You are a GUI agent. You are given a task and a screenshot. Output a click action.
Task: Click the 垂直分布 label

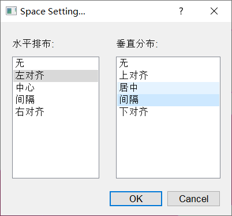[x=137, y=44]
